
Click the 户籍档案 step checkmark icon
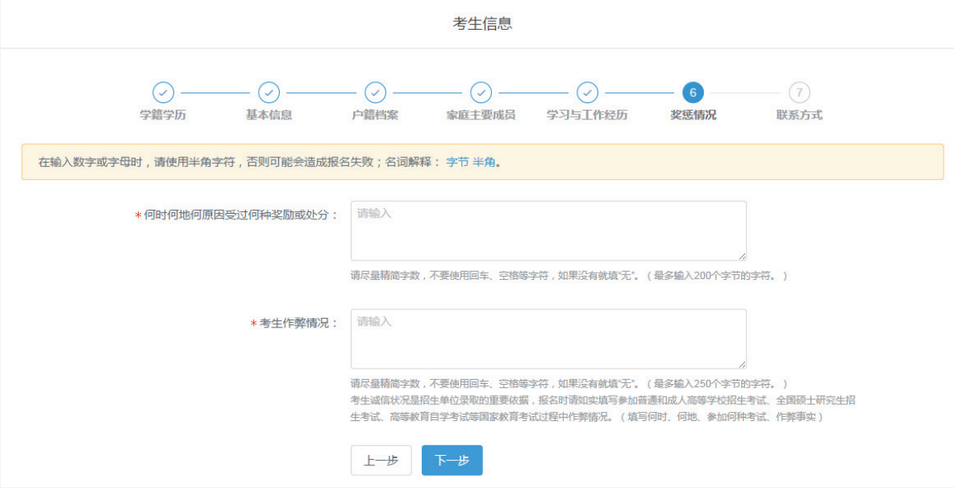tap(375, 94)
